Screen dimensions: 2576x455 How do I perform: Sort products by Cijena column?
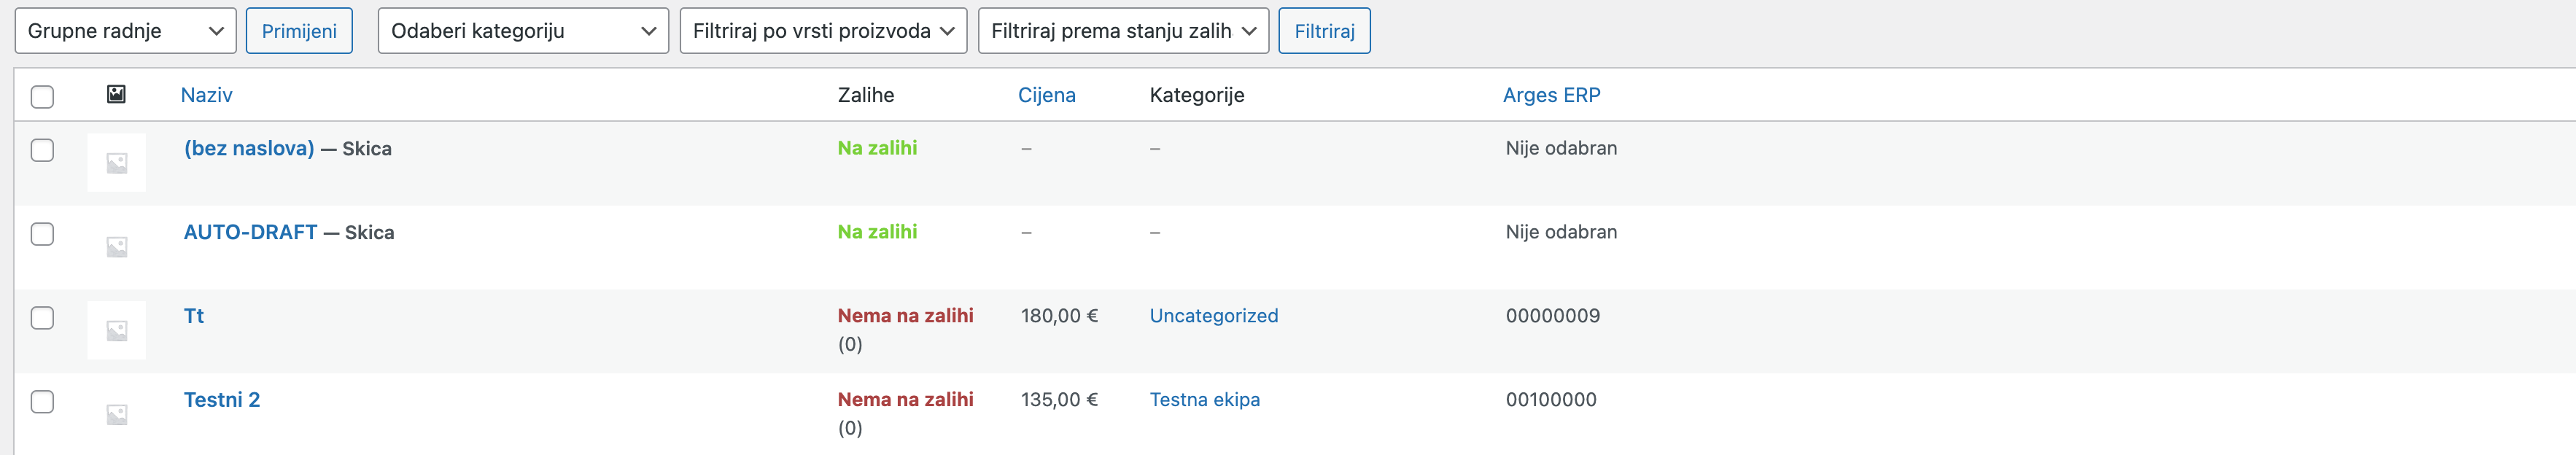point(1046,94)
